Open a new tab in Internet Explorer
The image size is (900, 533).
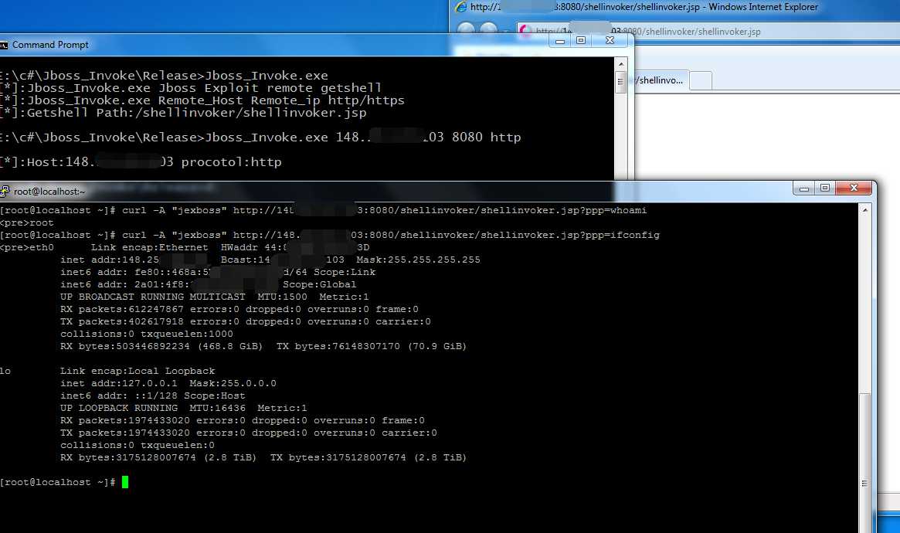tap(701, 80)
